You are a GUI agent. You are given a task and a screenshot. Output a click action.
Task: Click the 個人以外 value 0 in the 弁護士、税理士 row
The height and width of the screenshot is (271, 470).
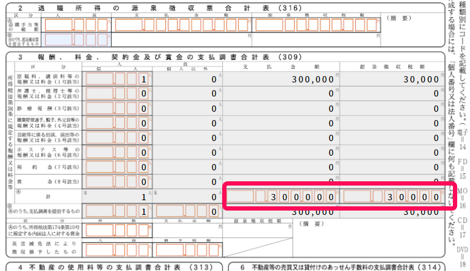pyautogui.click(x=214, y=93)
